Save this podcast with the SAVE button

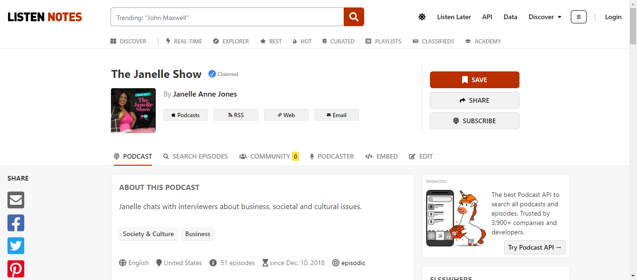475,80
